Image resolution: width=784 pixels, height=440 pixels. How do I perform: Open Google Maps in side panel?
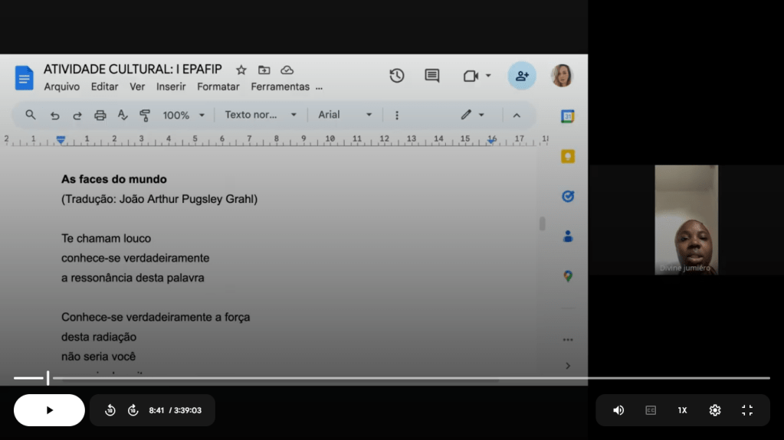[567, 276]
